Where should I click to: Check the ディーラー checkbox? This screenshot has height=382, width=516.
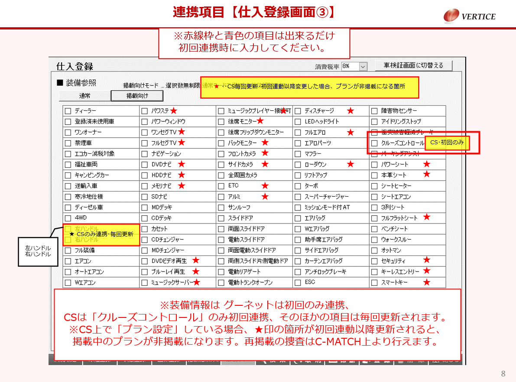[x=68, y=111]
